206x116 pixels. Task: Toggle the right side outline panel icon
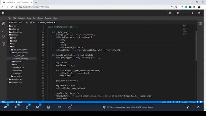pyautogui.click(x=200, y=24)
